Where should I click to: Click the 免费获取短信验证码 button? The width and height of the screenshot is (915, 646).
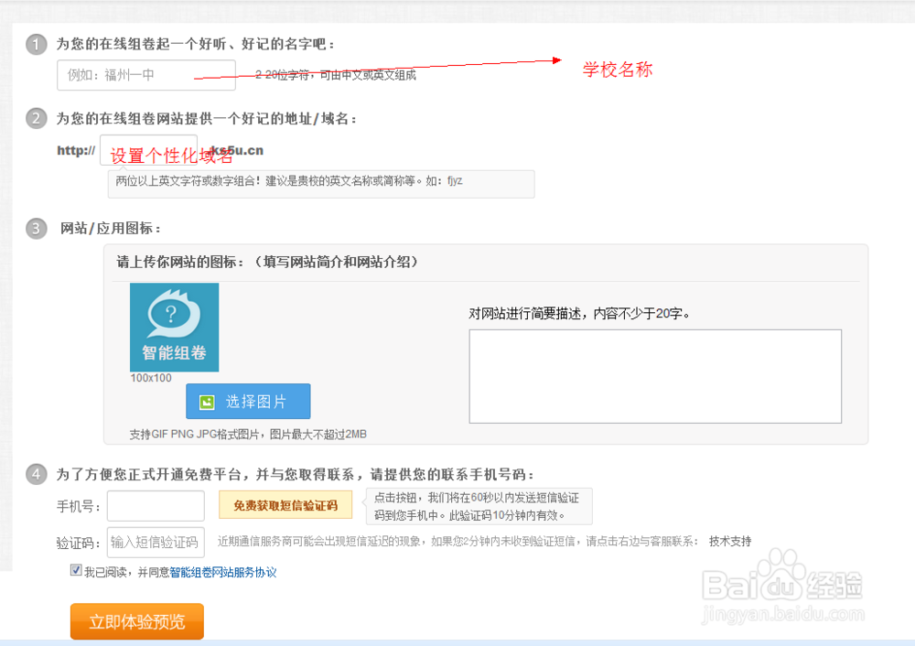pyautogui.click(x=285, y=504)
